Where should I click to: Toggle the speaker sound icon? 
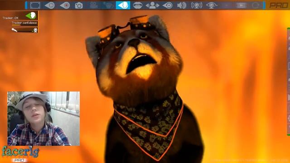click(182, 5)
